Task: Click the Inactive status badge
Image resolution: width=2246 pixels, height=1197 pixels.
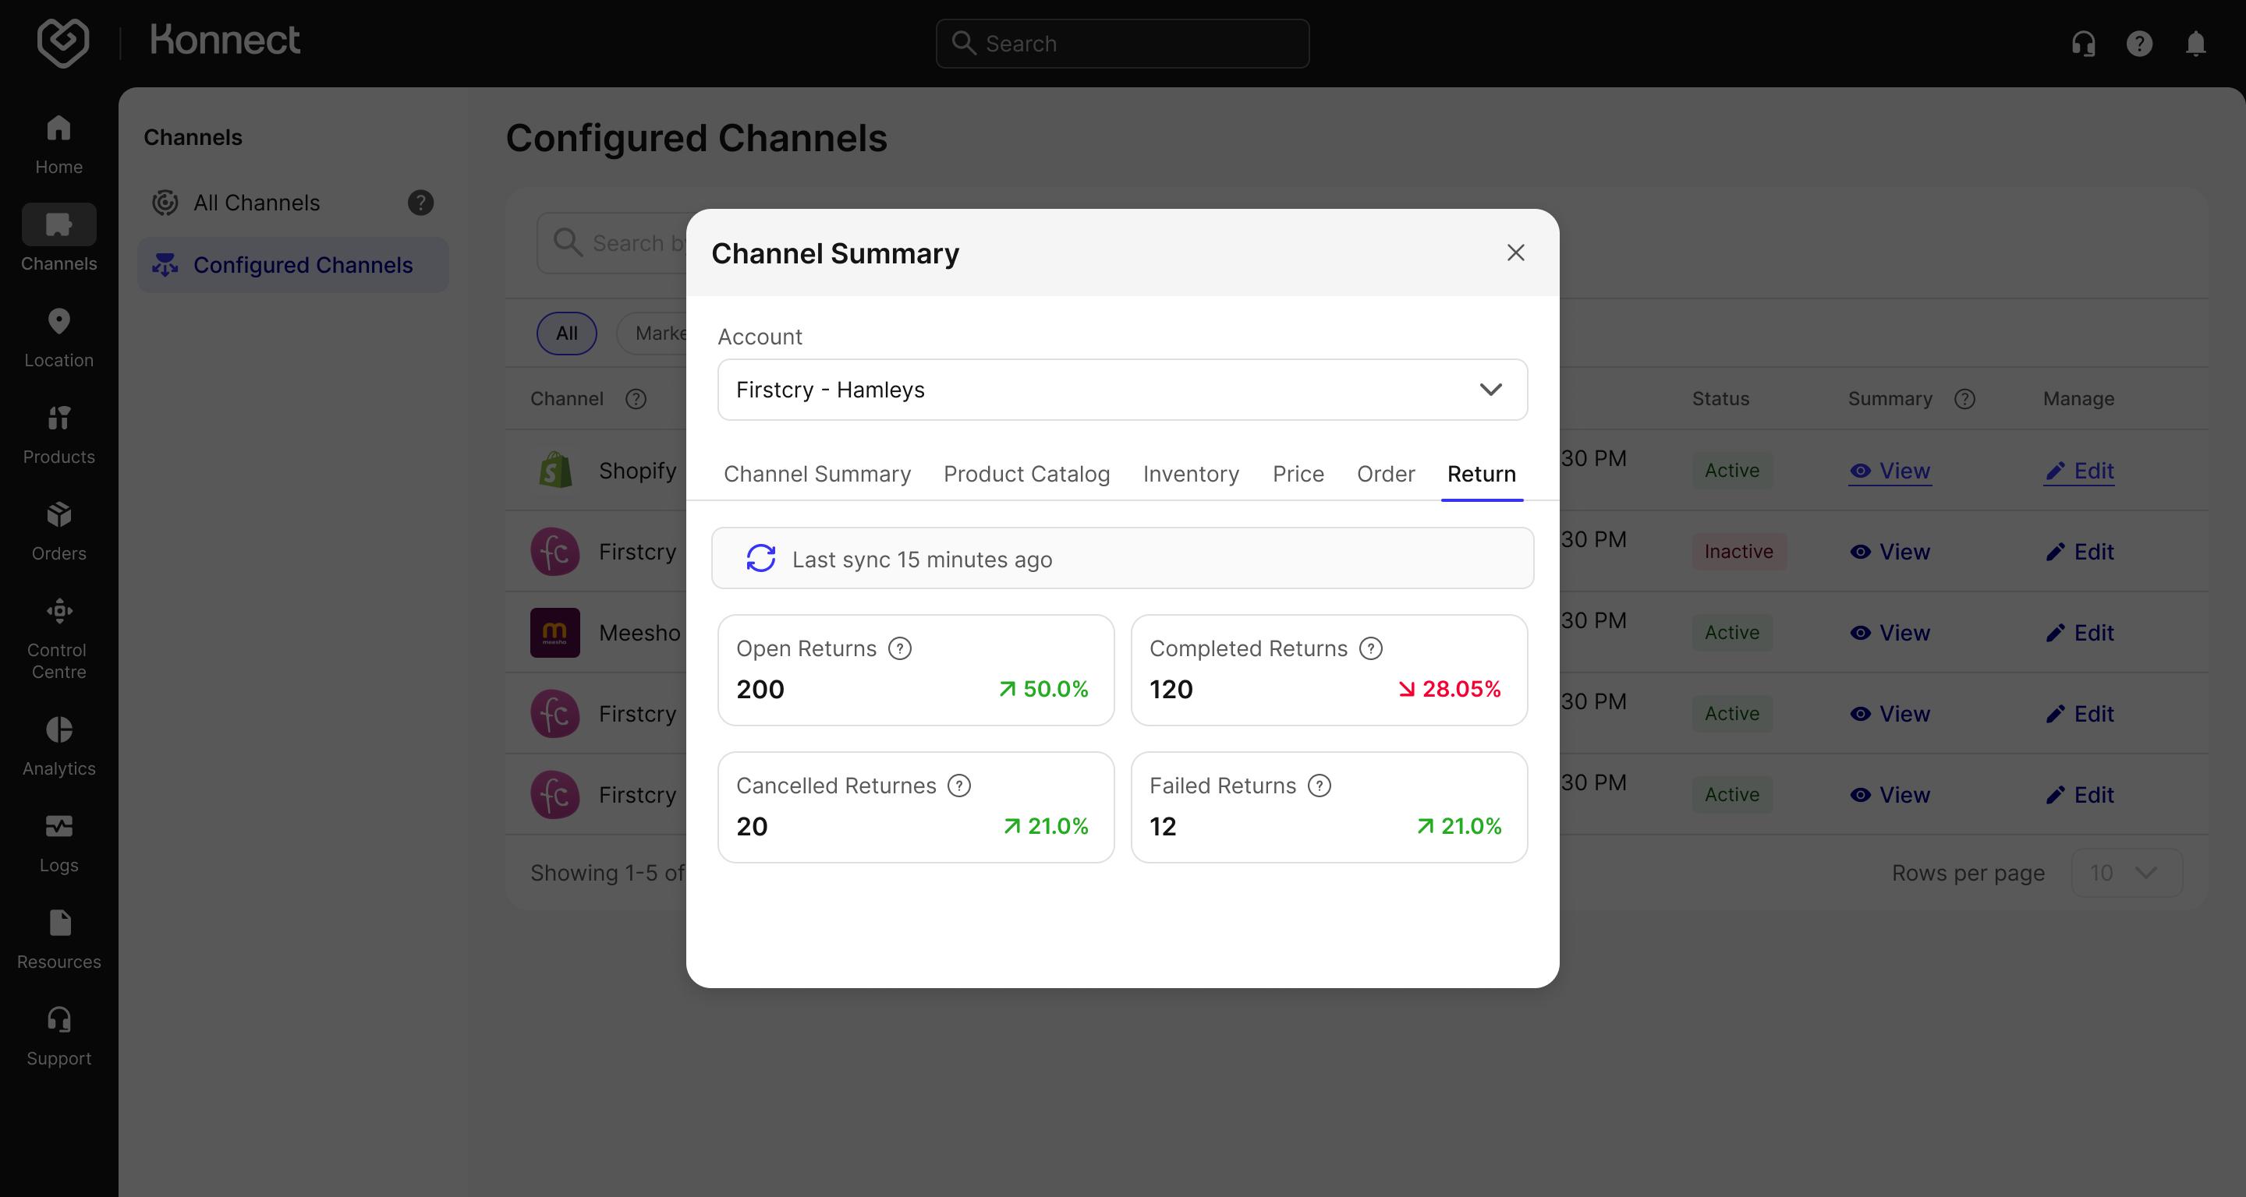Action: (1738, 552)
